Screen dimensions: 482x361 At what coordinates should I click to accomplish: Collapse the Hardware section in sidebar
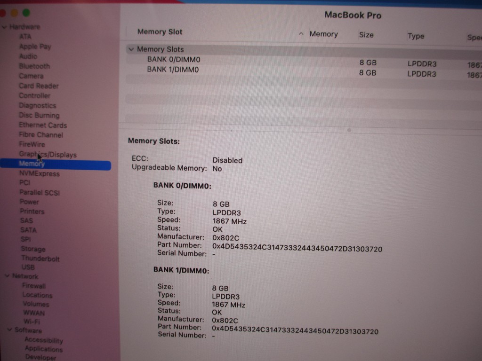coord(4,27)
